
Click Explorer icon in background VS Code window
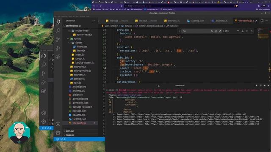pos(44,56)
